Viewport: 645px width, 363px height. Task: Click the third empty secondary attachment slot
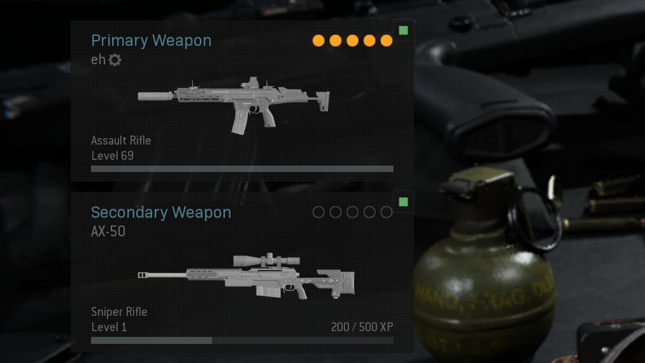click(x=352, y=212)
